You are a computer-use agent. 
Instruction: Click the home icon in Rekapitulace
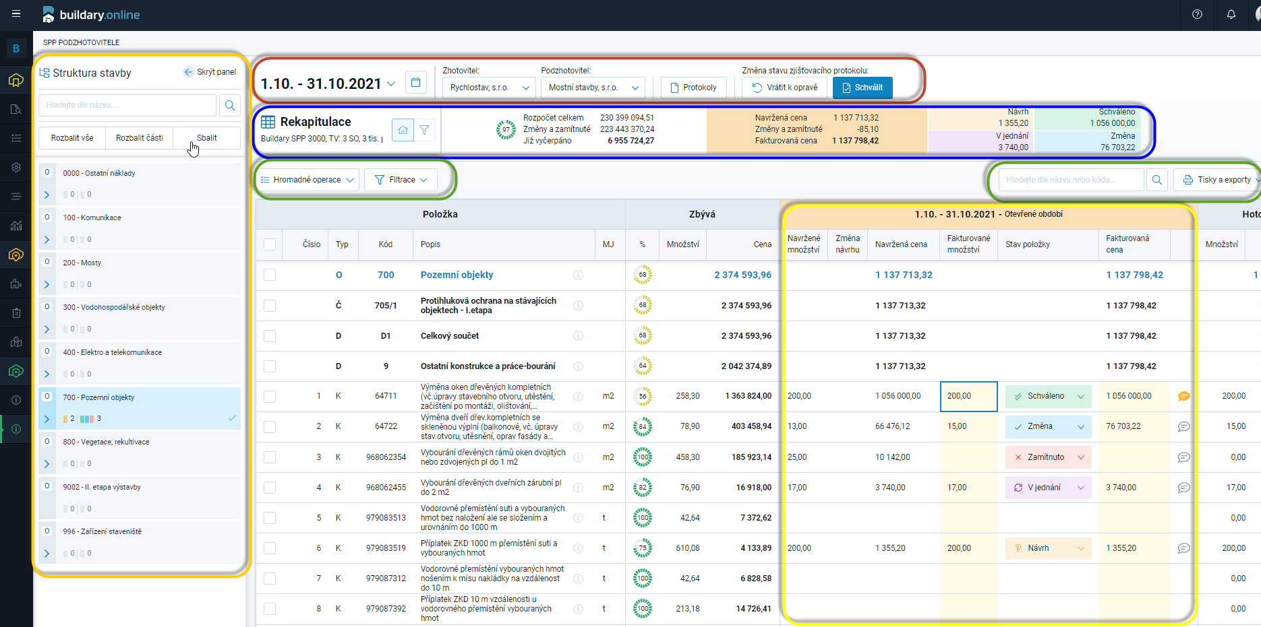pyautogui.click(x=403, y=130)
